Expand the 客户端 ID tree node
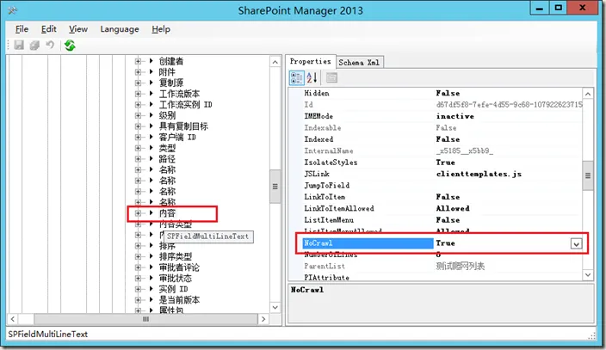This screenshot has height=350, width=606. 138,137
